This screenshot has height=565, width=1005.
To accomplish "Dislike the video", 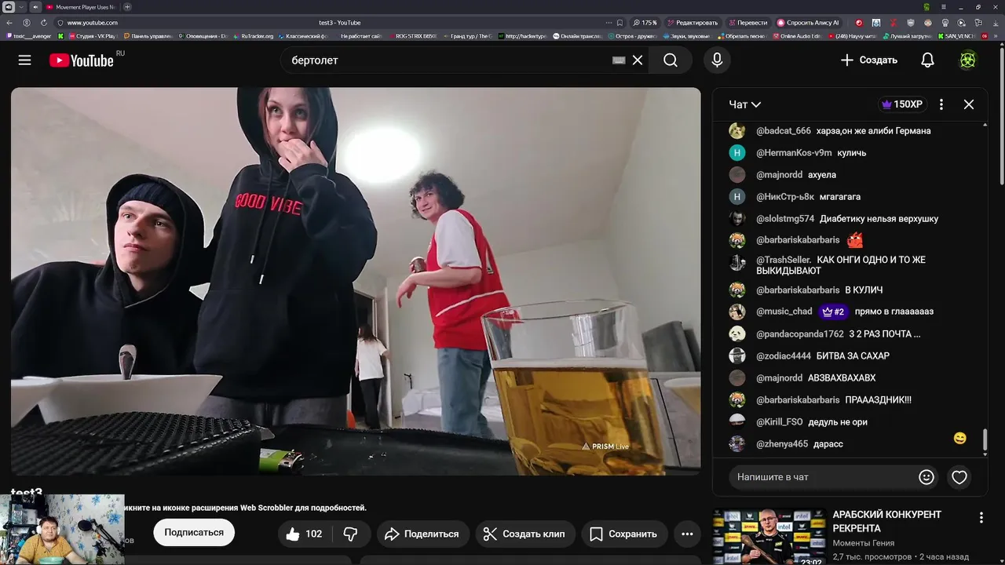I will point(351,534).
